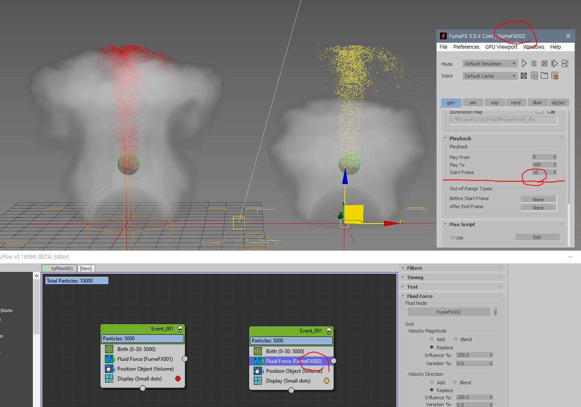
Task: Switch to the sim tab
Action: click(473, 103)
